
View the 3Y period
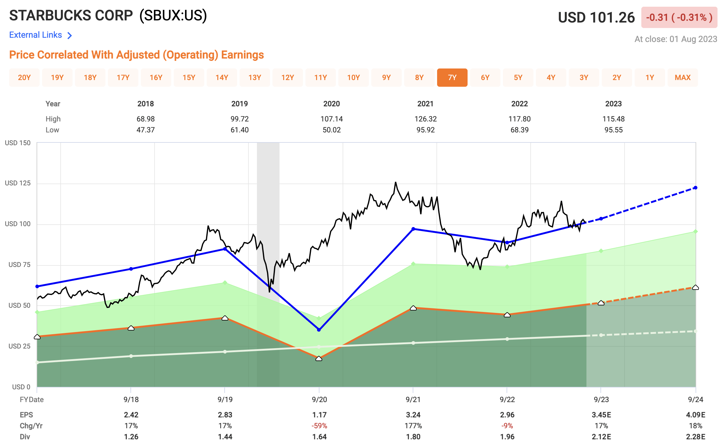[x=584, y=78]
